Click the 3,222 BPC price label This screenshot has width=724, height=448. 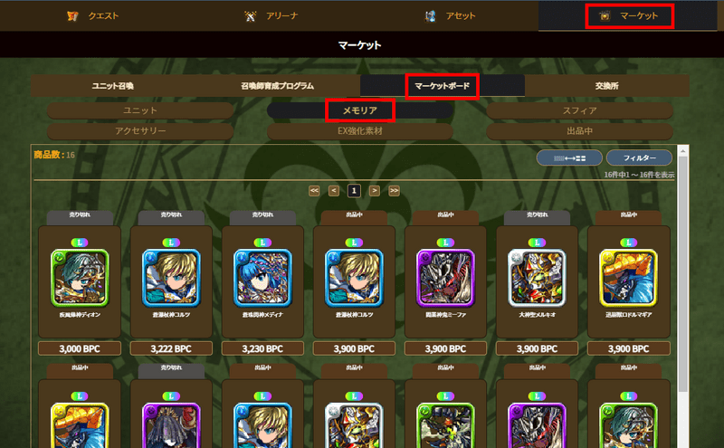coord(171,348)
